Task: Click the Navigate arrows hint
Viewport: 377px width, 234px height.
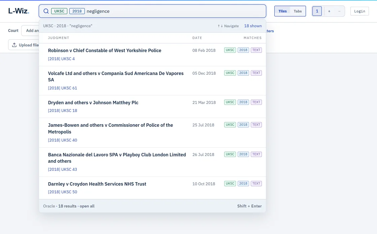Action: point(228,26)
